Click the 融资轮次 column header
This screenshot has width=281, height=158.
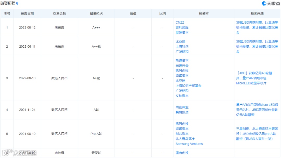pos(96,13)
